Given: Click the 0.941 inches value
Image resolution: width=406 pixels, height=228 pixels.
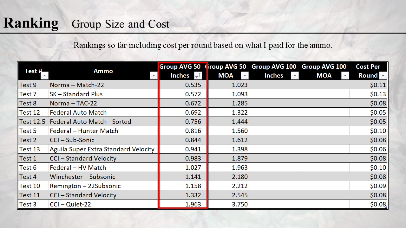Looking at the screenshot, I should [193, 149].
